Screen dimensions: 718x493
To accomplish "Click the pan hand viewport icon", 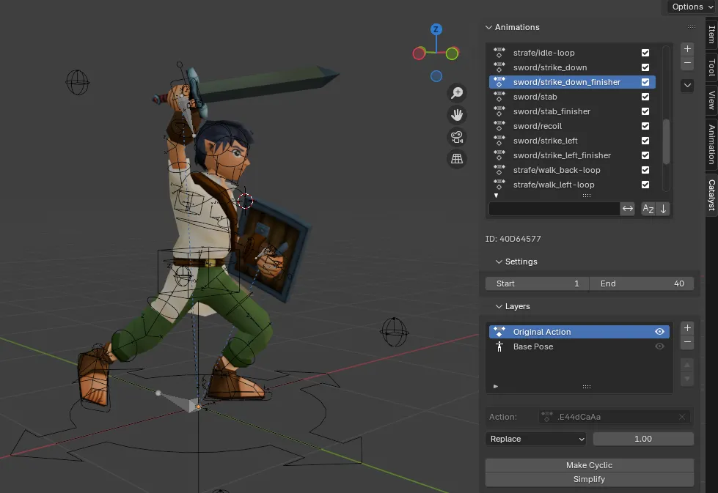I will 457,115.
